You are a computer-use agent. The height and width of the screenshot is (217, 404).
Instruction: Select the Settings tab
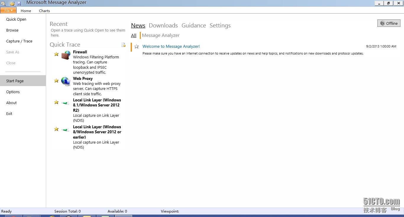coord(220,25)
